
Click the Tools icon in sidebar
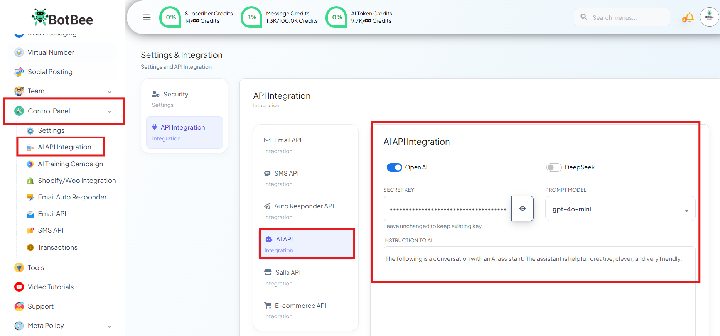[x=19, y=268]
